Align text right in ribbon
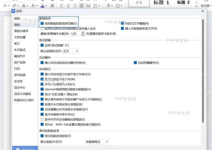This screenshot has height=150, width=212. 75,5
